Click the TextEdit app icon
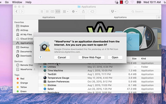The height and width of the screenshot is (104, 166). tap(45, 74)
